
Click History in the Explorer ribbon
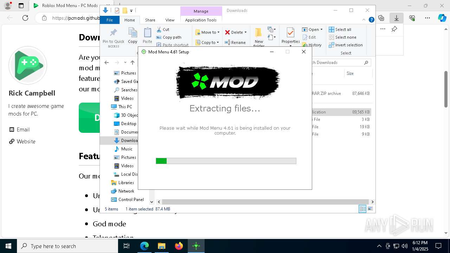click(x=312, y=45)
